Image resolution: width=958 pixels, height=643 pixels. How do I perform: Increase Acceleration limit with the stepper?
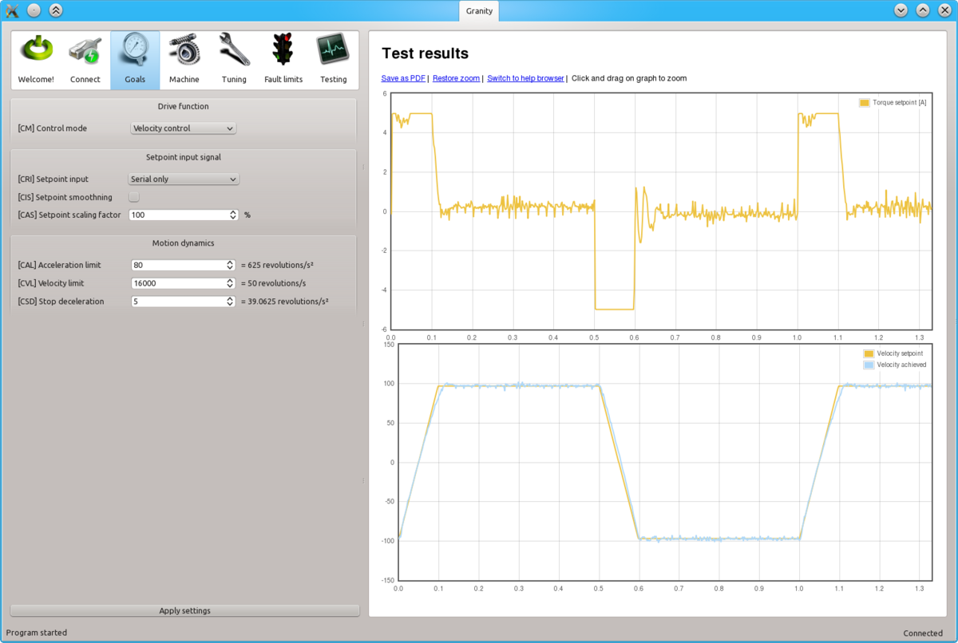click(230, 262)
